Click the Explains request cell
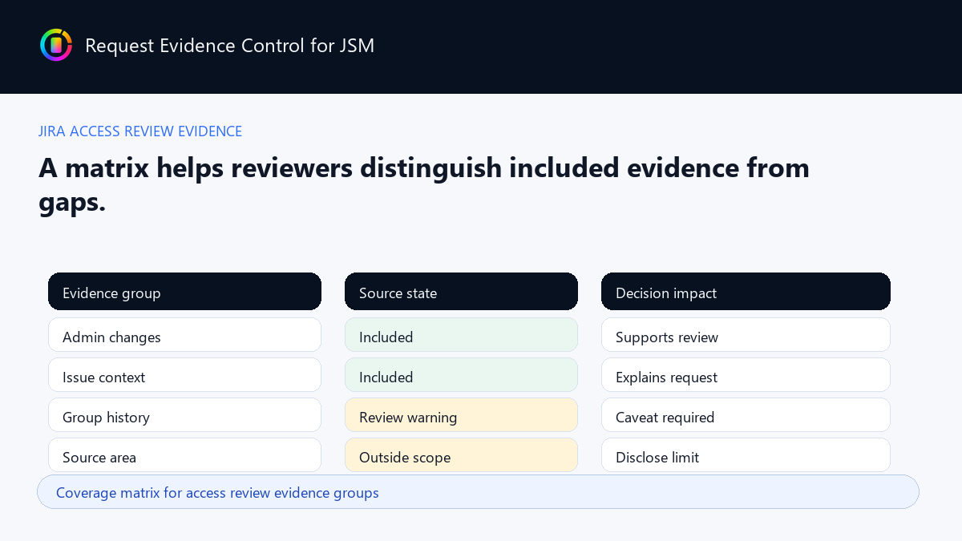This screenshot has width=962, height=541. point(746,375)
